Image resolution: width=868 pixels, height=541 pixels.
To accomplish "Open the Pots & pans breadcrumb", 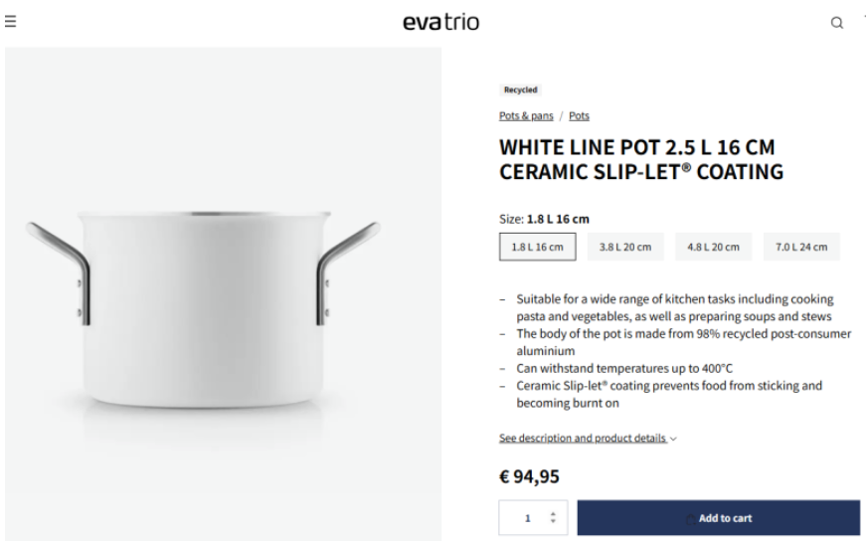I will pos(526,115).
